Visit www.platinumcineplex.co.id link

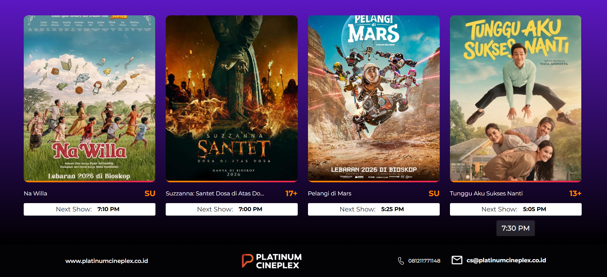pyautogui.click(x=107, y=261)
